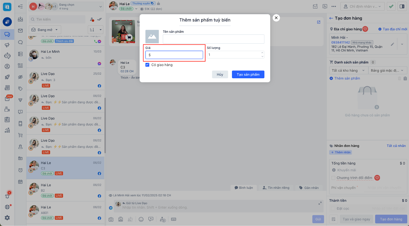
Task: Open the tag filter icon
Action: (20, 89)
